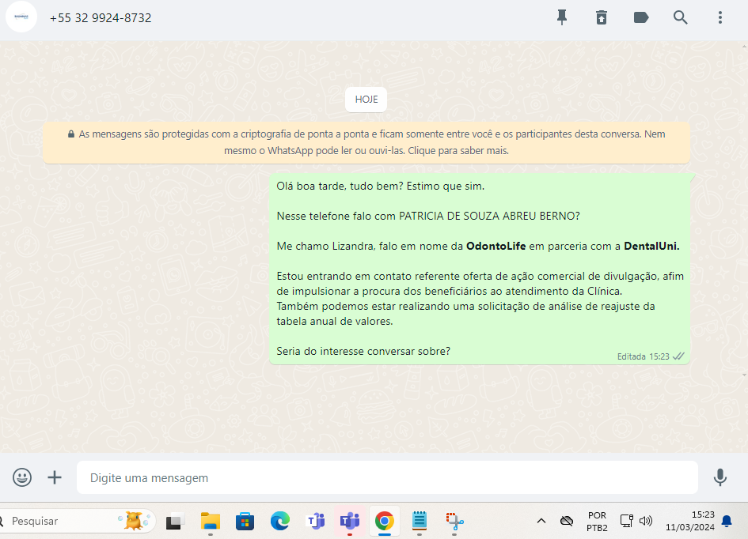Click the scroll-up arrow of chat scrollbar
The image size is (748, 539).
(x=744, y=47)
